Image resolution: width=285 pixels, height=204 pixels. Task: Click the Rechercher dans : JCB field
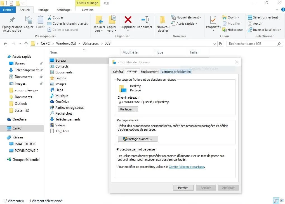click(255, 44)
